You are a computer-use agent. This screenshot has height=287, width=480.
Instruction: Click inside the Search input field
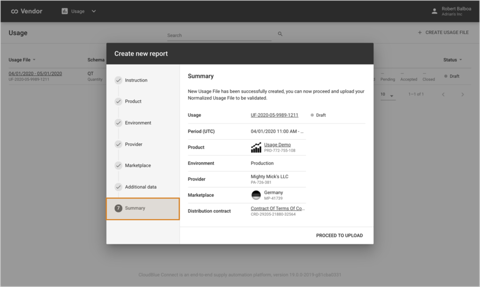click(216, 35)
